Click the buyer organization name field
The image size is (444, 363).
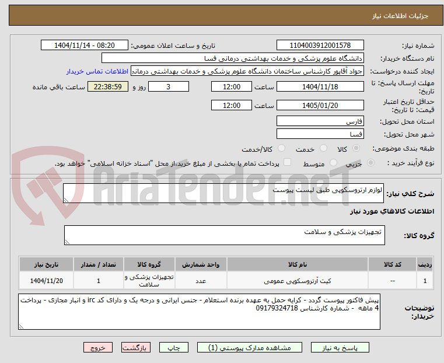(232, 58)
